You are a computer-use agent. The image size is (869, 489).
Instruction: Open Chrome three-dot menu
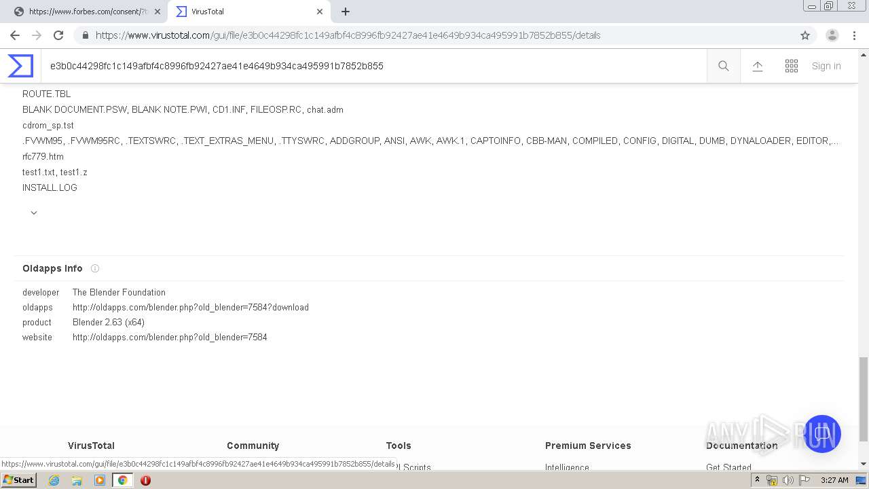854,35
